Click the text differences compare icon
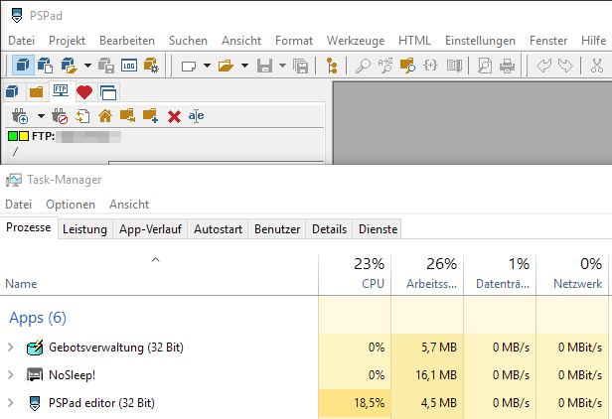612x419 pixels. click(454, 66)
